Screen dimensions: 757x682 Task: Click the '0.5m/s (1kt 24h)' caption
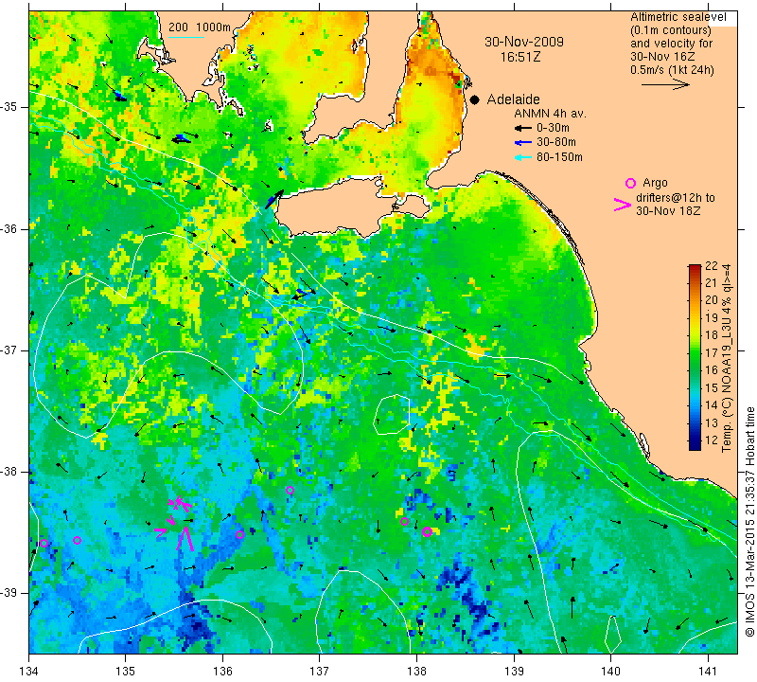672,69
